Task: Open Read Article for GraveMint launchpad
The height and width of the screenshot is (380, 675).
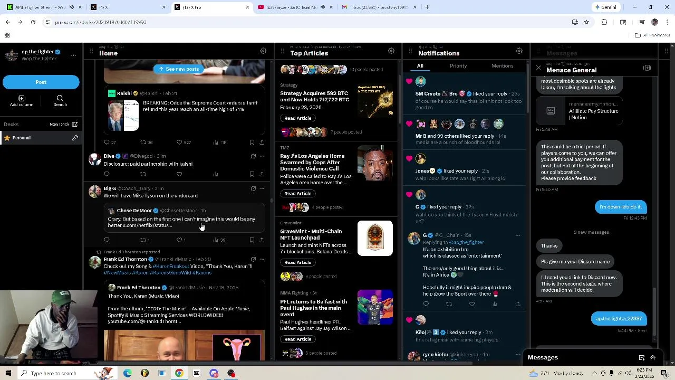Action: (x=298, y=262)
